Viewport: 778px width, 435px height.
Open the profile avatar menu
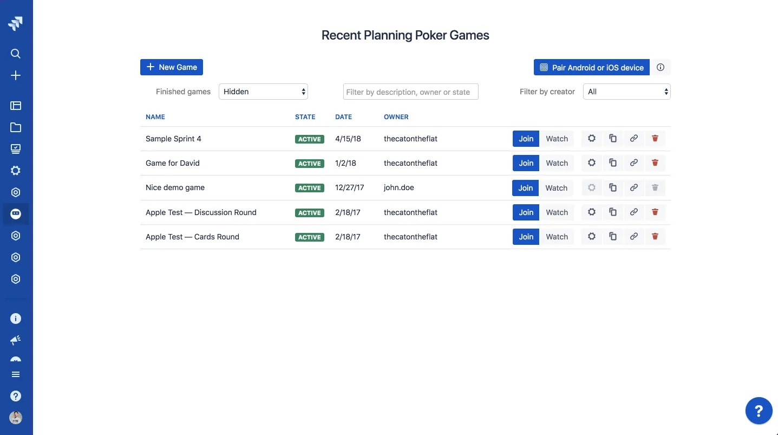pos(16,418)
